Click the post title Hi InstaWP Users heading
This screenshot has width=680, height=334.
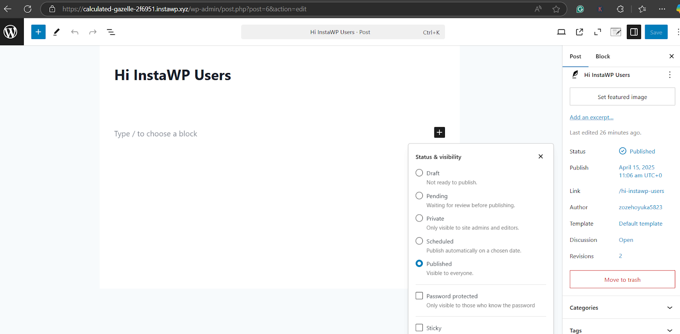pyautogui.click(x=173, y=75)
